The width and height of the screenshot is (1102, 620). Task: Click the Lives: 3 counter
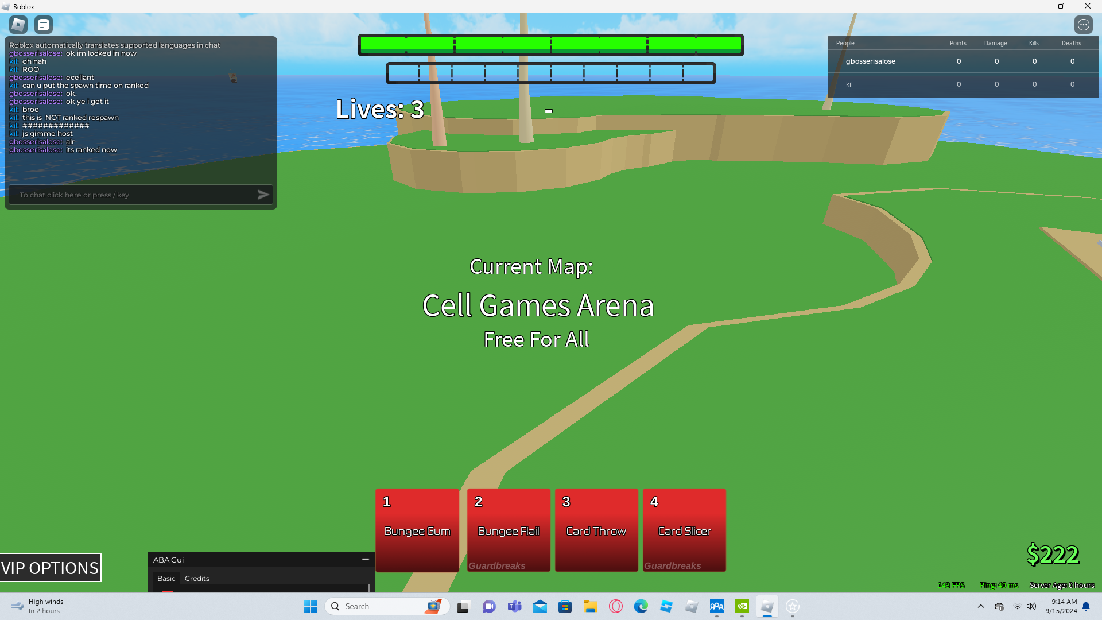click(x=380, y=109)
